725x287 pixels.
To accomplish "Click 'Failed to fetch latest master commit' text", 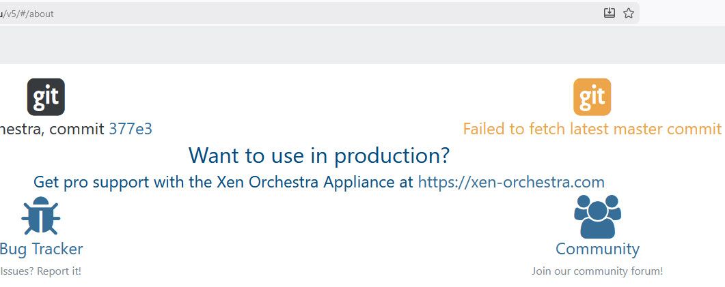I will pos(592,129).
